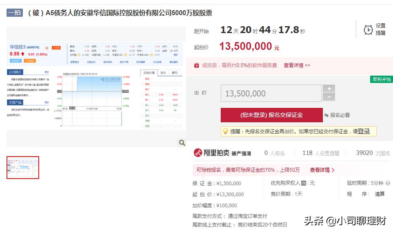Viewport: 393px width, 233px height.
Task: Click the lightbulb tip icon
Action: 225,131
